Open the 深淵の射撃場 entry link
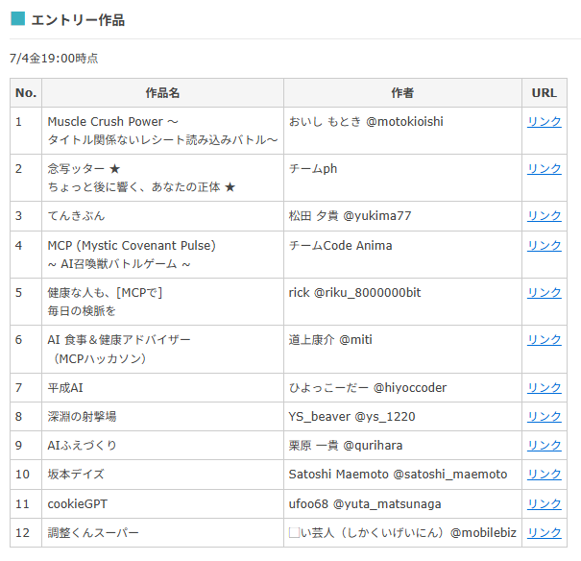Image resolution: width=581 pixels, height=561 pixels. [x=544, y=417]
